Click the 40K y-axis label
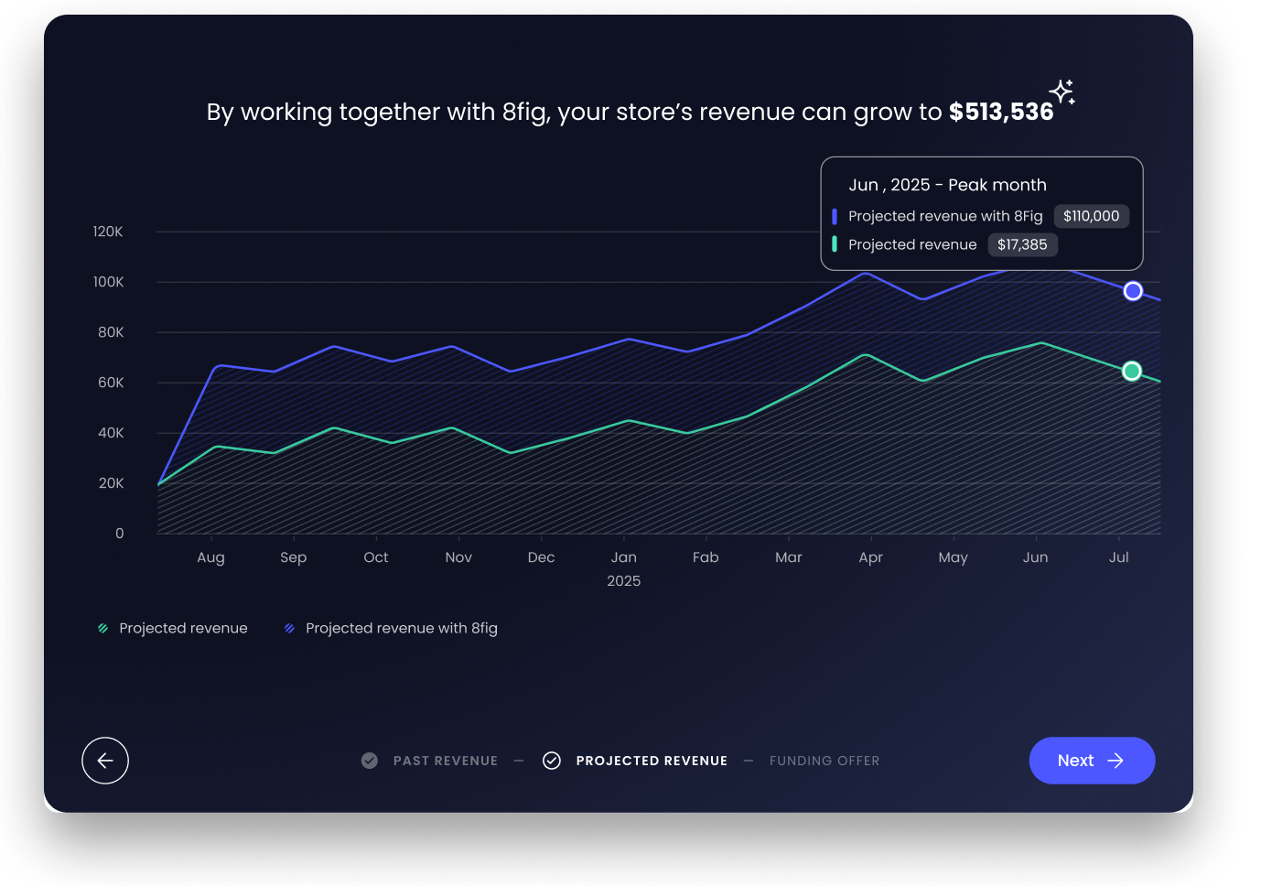 111,433
